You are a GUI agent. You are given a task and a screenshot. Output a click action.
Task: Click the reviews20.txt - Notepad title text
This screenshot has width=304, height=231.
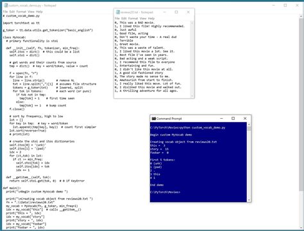tap(137, 12)
